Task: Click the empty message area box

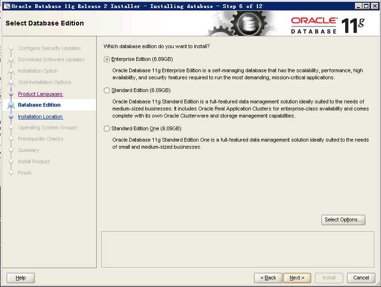Action: point(238,249)
